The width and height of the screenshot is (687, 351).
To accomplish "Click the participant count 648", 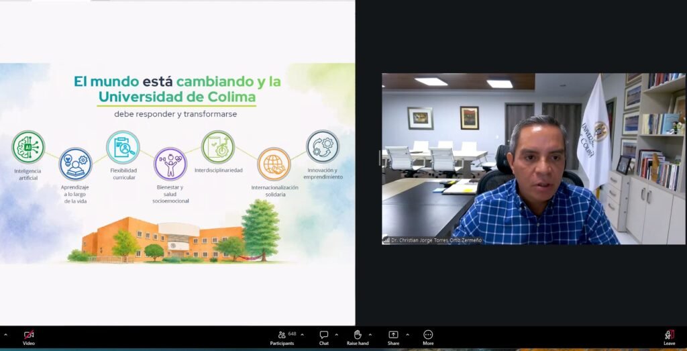I will coord(293,334).
